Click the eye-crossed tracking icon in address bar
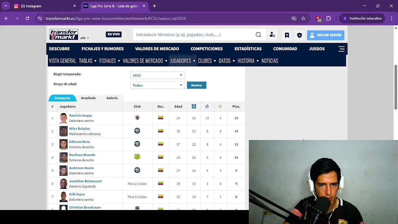This screenshot has width=398, height=224. [x=294, y=18]
